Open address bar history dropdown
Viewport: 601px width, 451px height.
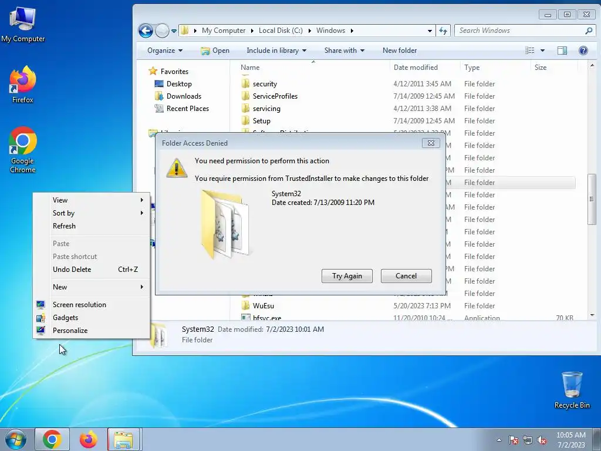(x=430, y=31)
